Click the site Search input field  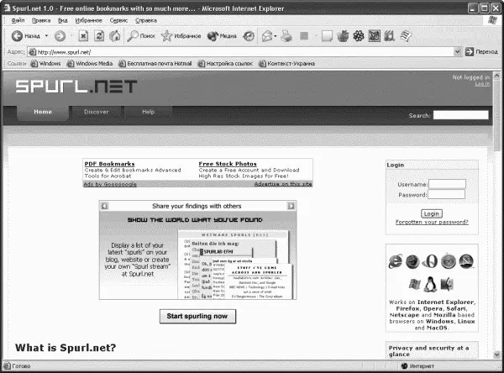pyautogui.click(x=460, y=115)
